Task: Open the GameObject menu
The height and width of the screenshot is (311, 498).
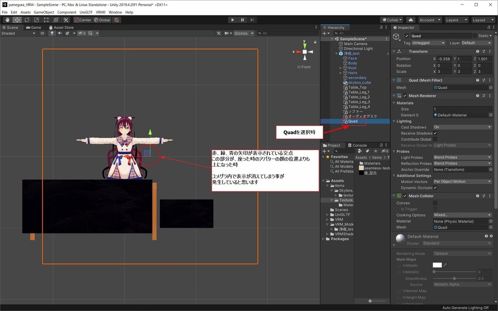Action: 44,12
